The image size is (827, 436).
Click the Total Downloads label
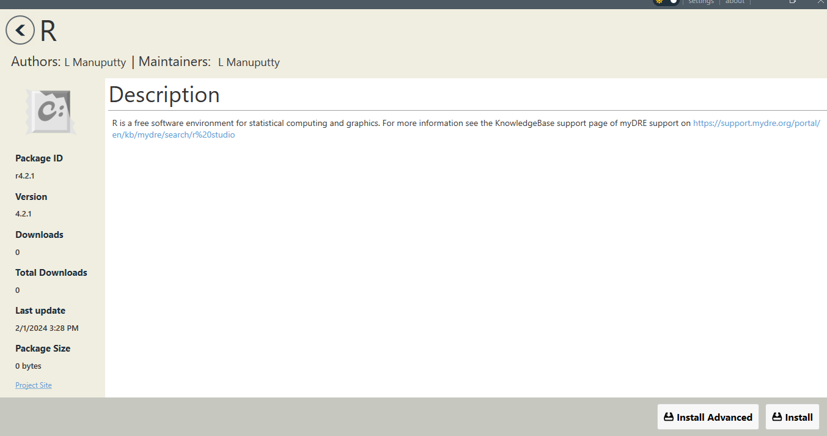pyautogui.click(x=51, y=273)
